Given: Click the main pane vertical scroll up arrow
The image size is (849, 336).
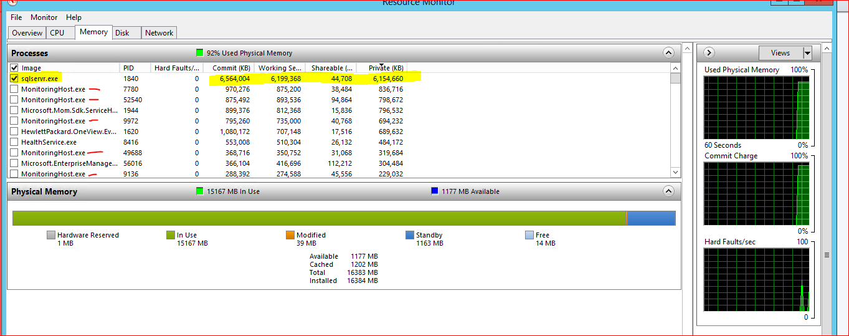Looking at the screenshot, I should [x=688, y=47].
